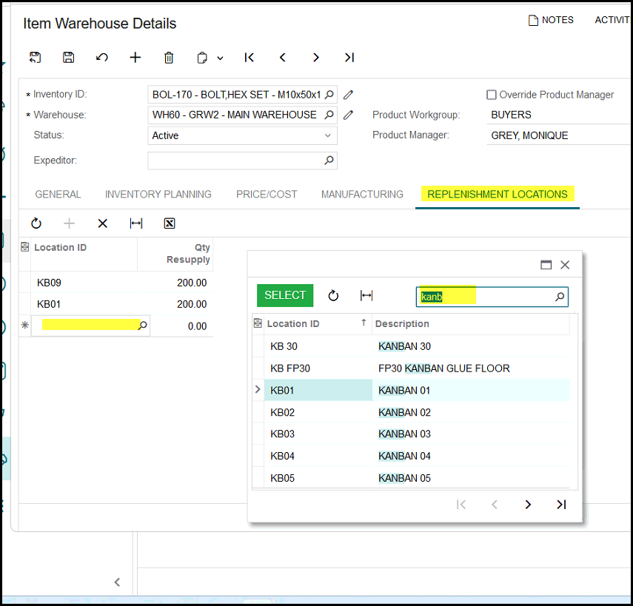This screenshot has width=633, height=606.
Task: Export grid to Excel icon
Action: pyautogui.click(x=170, y=223)
